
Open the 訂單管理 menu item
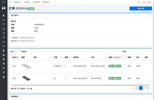(x=36, y=2)
